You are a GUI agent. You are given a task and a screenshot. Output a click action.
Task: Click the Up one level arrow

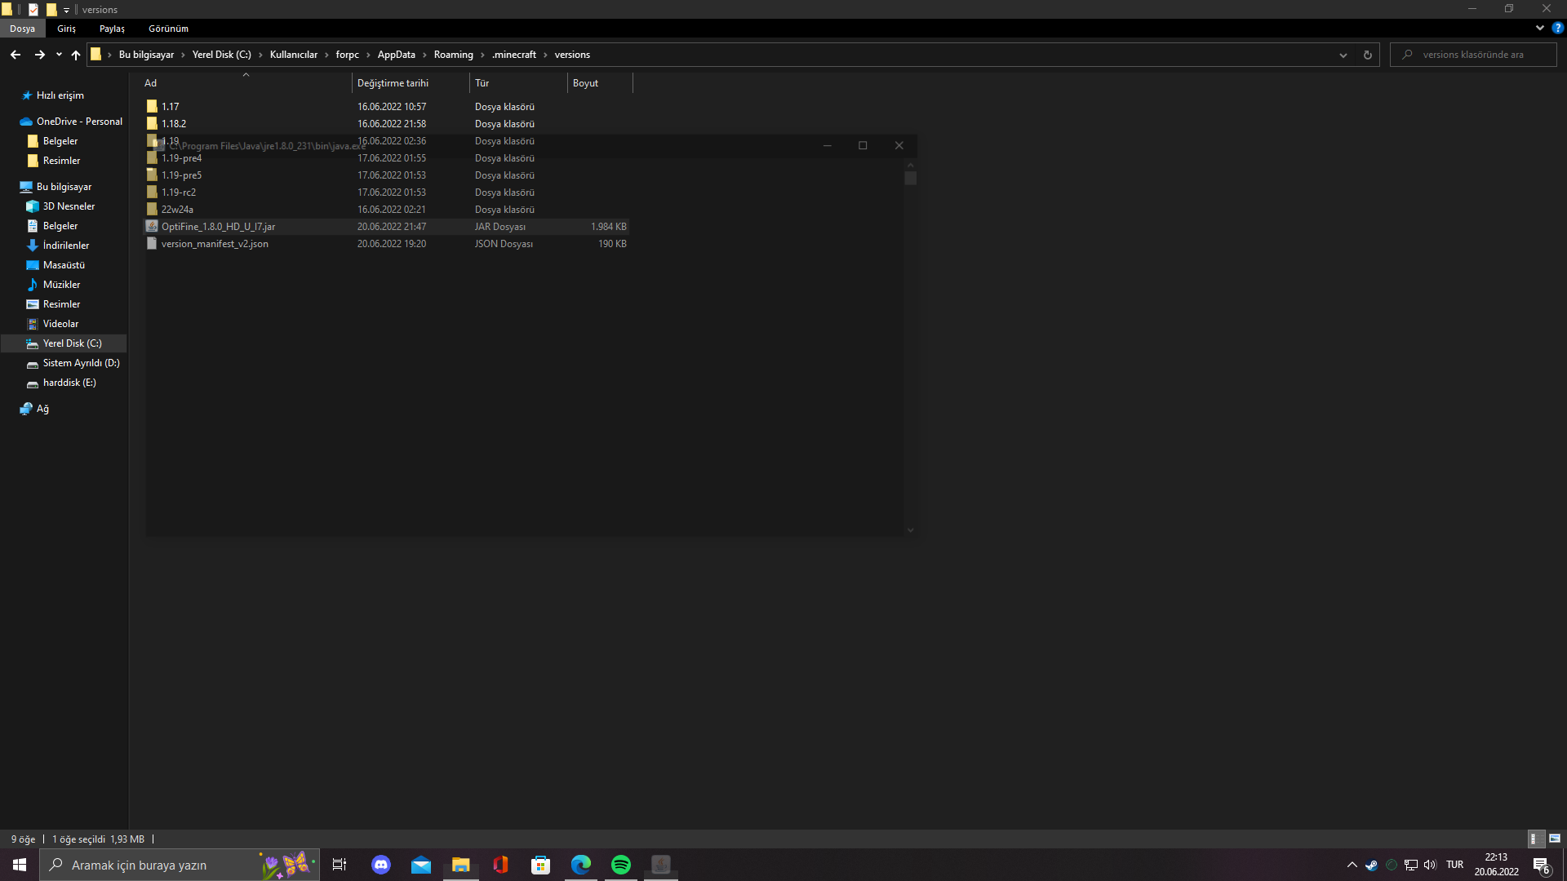point(76,55)
